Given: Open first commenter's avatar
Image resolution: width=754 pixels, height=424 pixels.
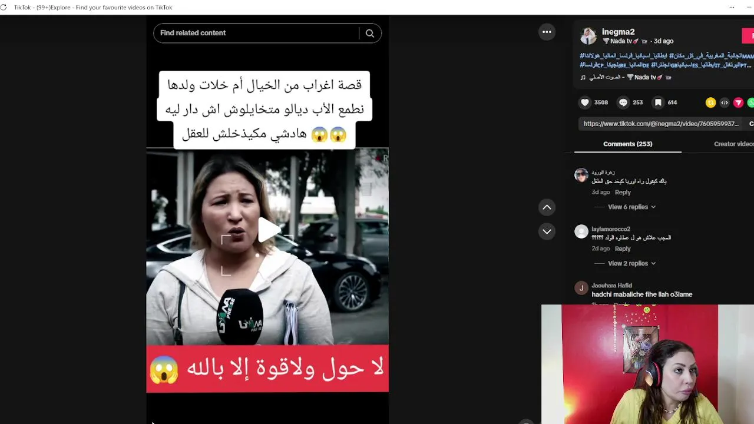Looking at the screenshot, I should tap(581, 175).
